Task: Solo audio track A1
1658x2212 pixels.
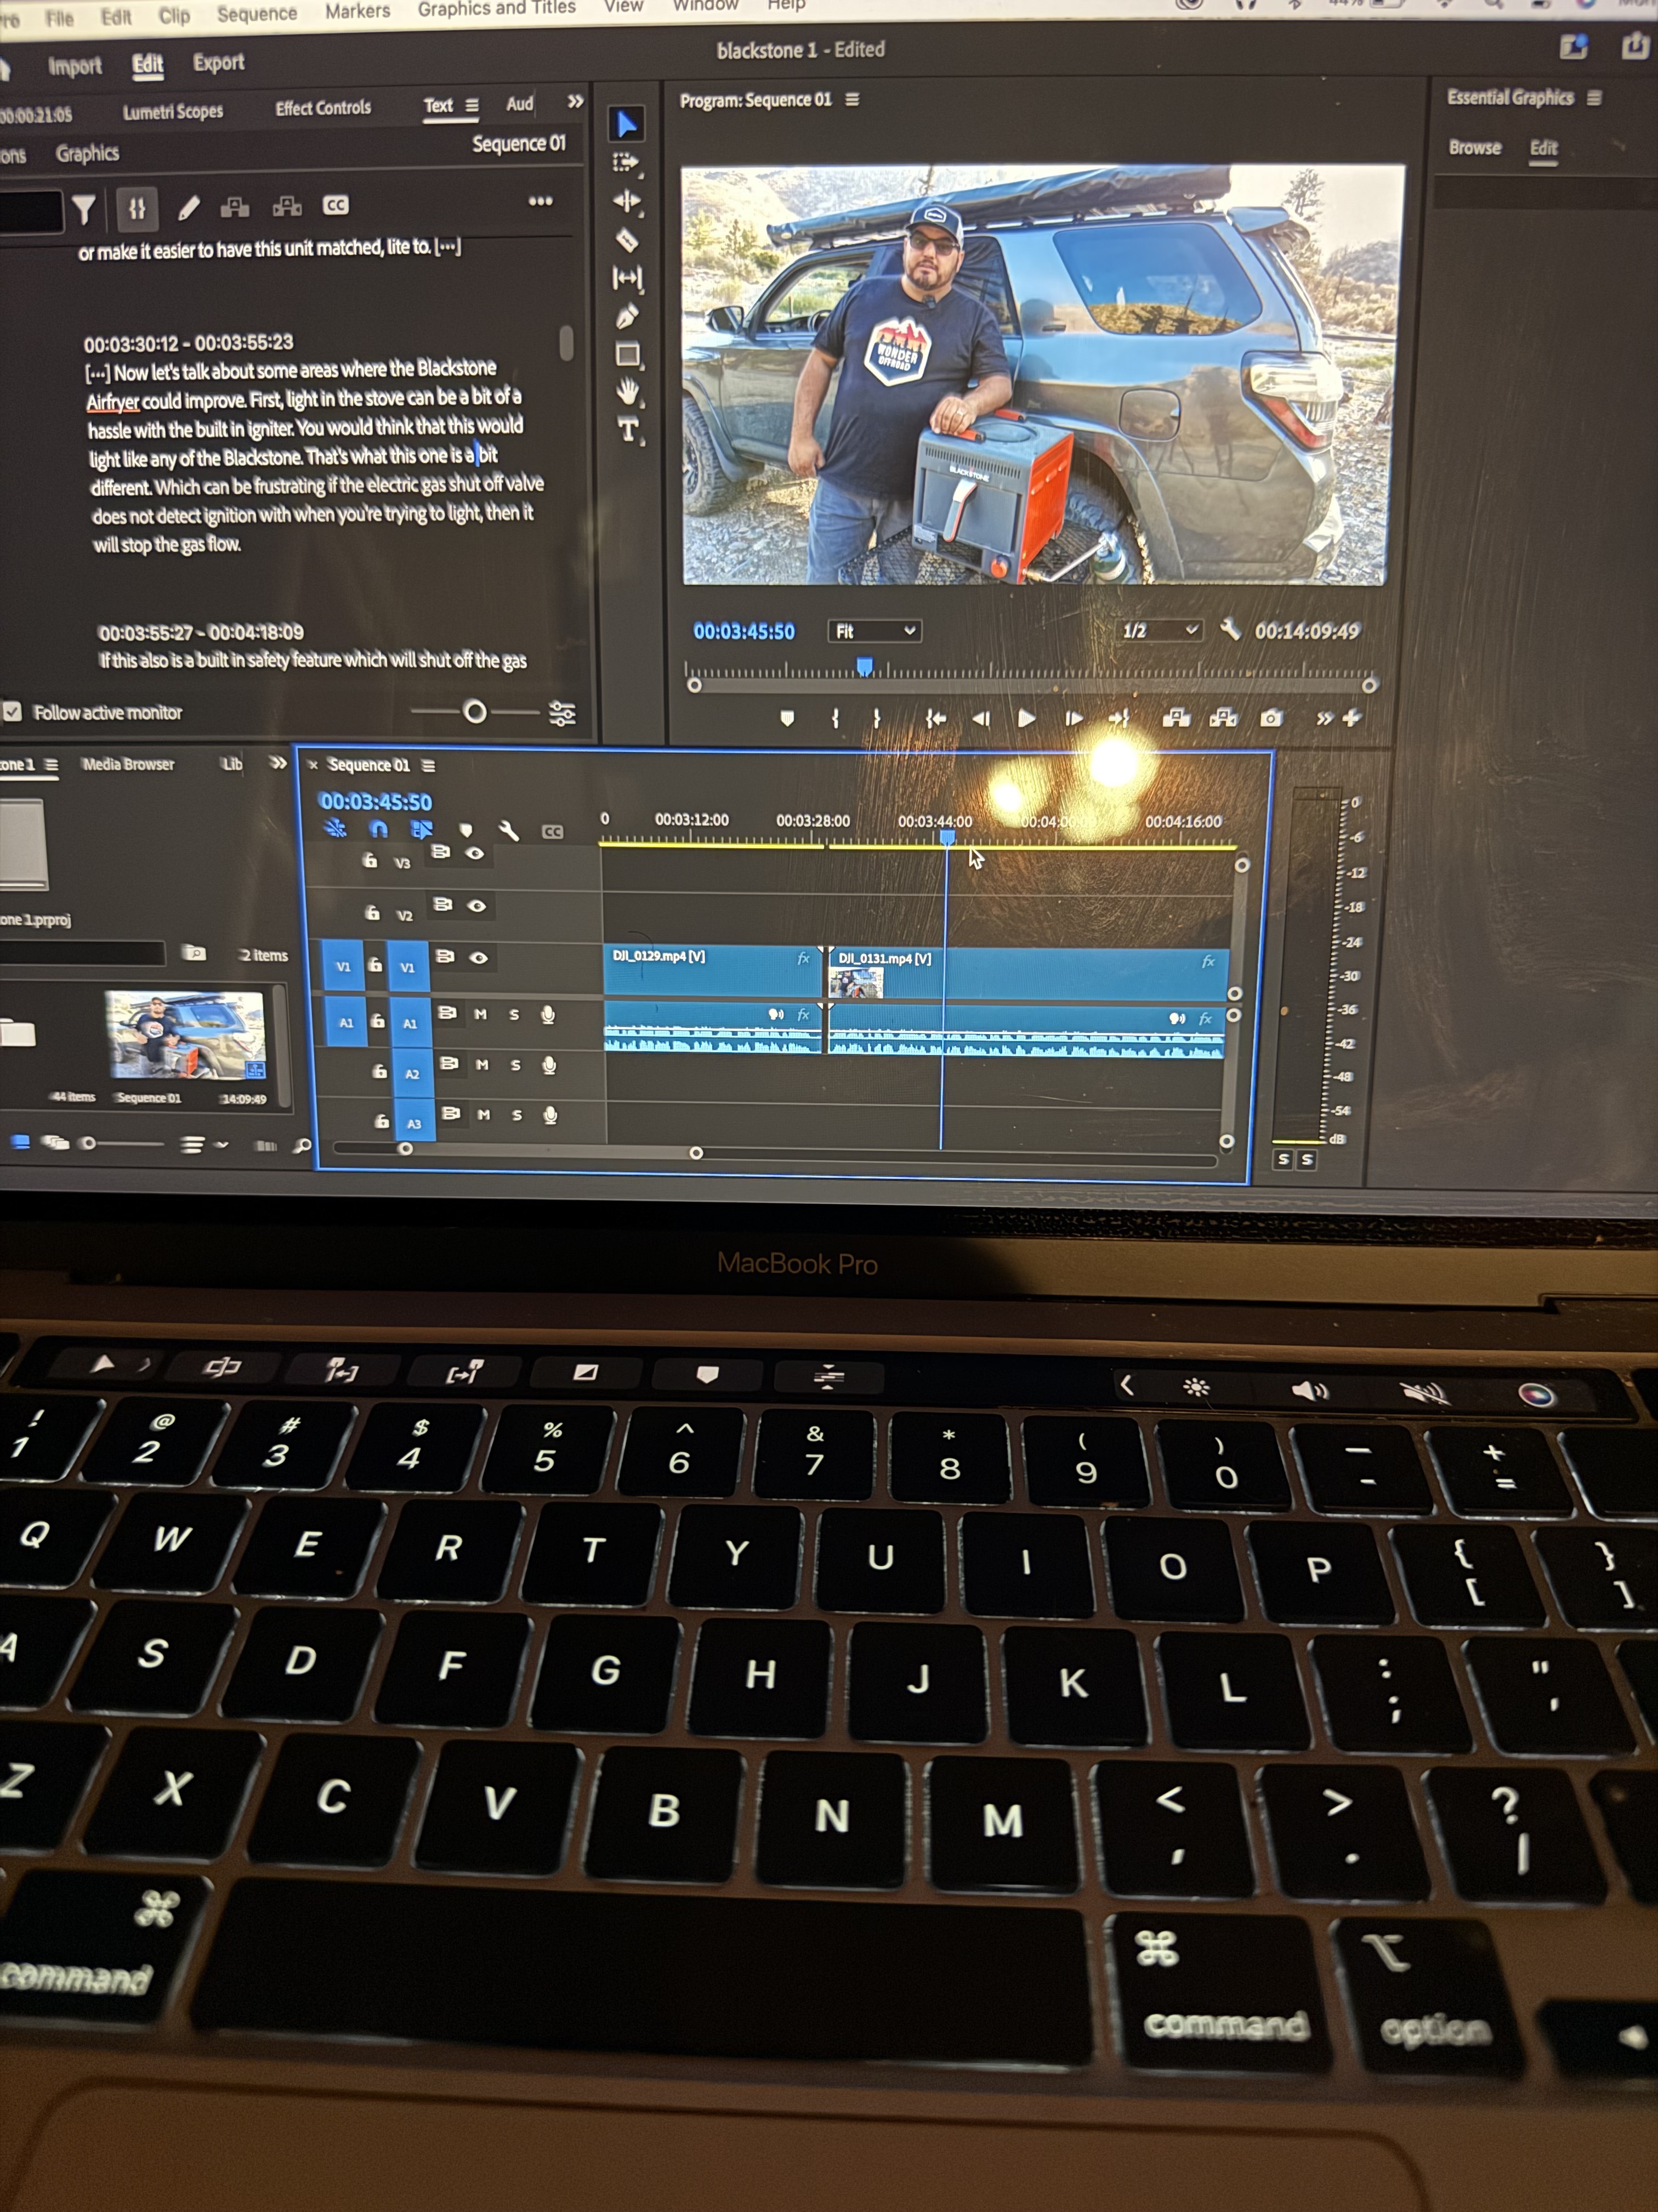Action: (514, 1014)
